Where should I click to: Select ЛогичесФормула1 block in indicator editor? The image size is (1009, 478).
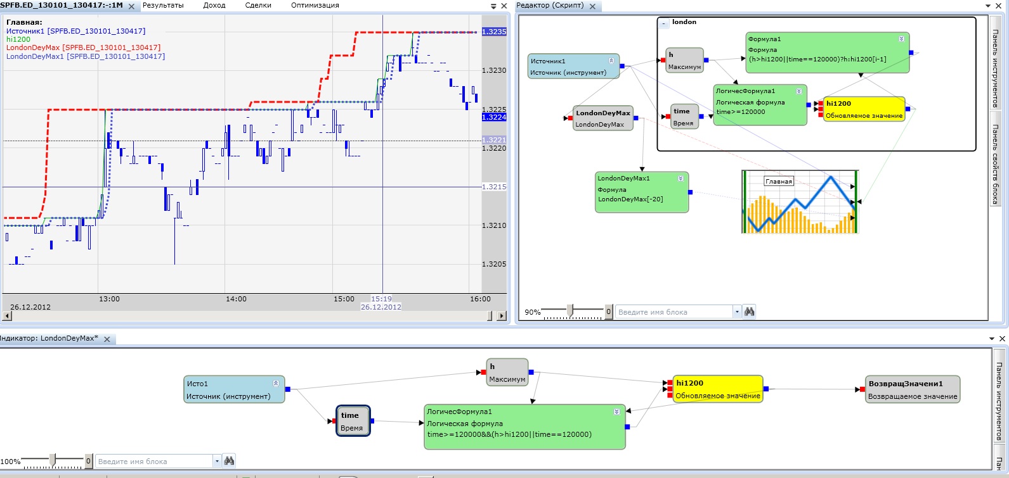click(x=524, y=427)
